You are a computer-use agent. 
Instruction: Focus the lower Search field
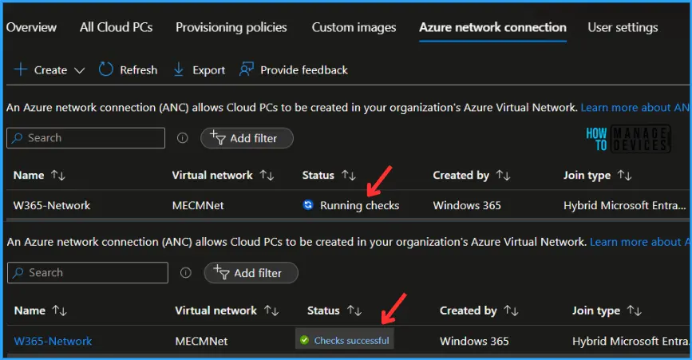(x=87, y=273)
